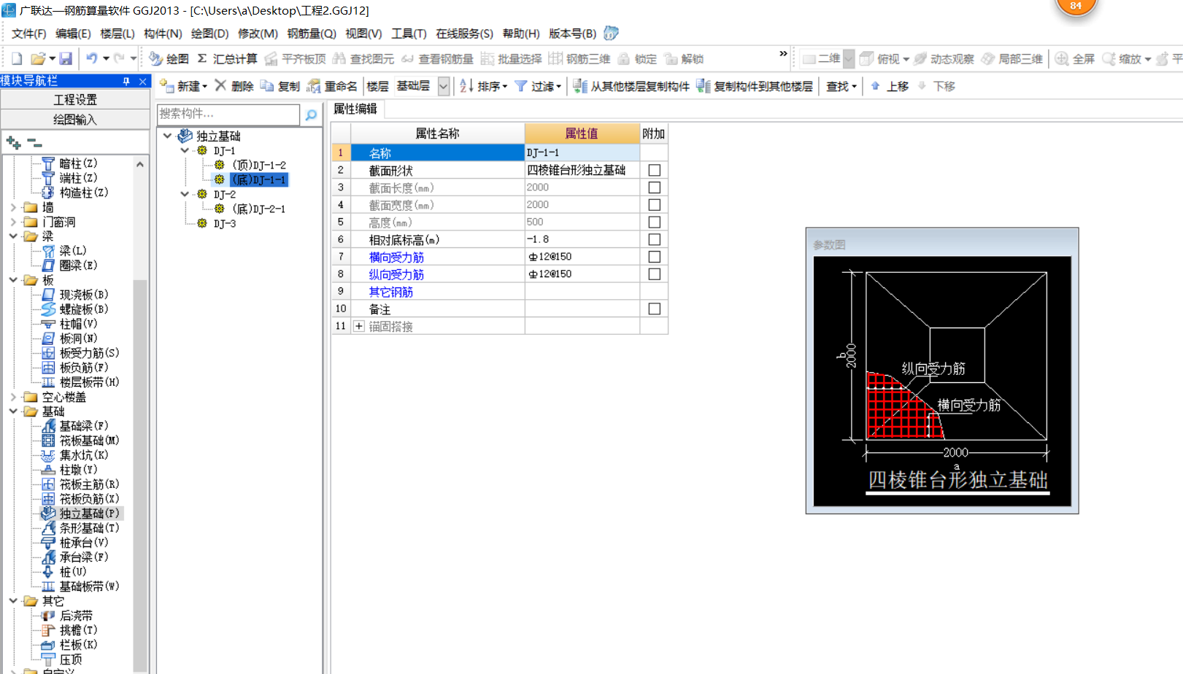
Task: Click the 工程设置 button
Action: [x=75, y=99]
